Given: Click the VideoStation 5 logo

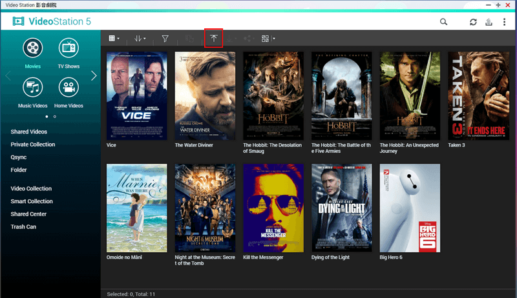Looking at the screenshot, I should coord(52,21).
